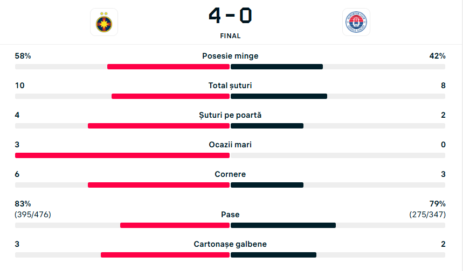
Task: Click the Posesie minge stat label
Action: point(230,56)
